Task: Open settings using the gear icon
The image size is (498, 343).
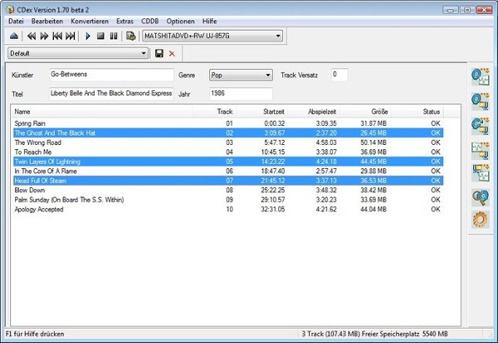Action: 480,221
